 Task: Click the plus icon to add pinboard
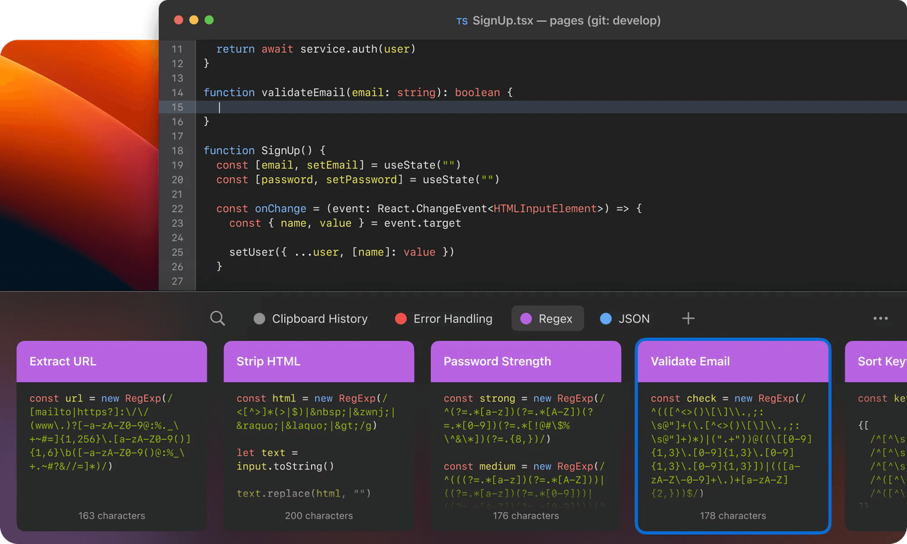point(688,319)
